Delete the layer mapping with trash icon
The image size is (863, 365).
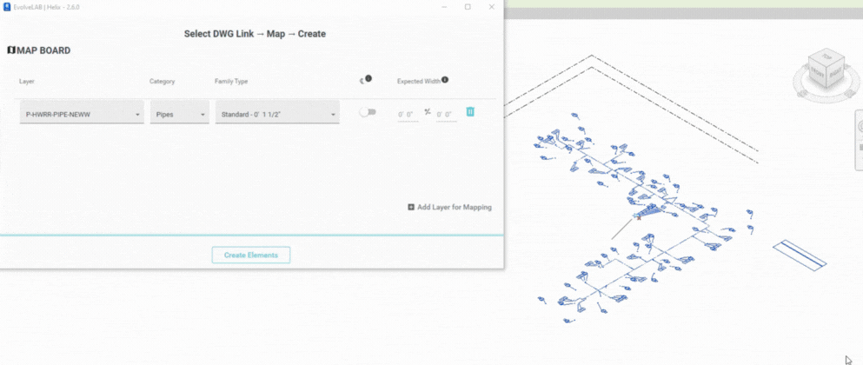pos(470,112)
